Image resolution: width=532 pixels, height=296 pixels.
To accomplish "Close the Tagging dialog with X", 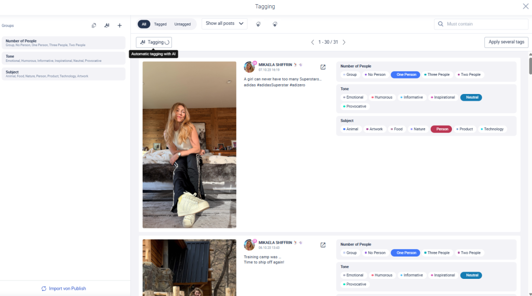I will (x=525, y=6).
